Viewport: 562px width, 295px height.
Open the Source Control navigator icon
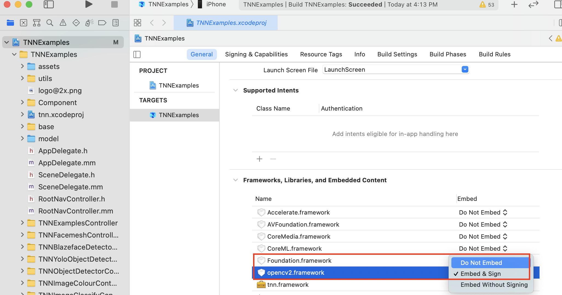[x=24, y=23]
